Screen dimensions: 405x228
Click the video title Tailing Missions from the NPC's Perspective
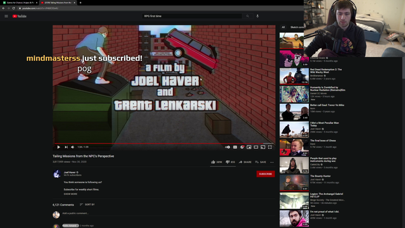point(83,156)
